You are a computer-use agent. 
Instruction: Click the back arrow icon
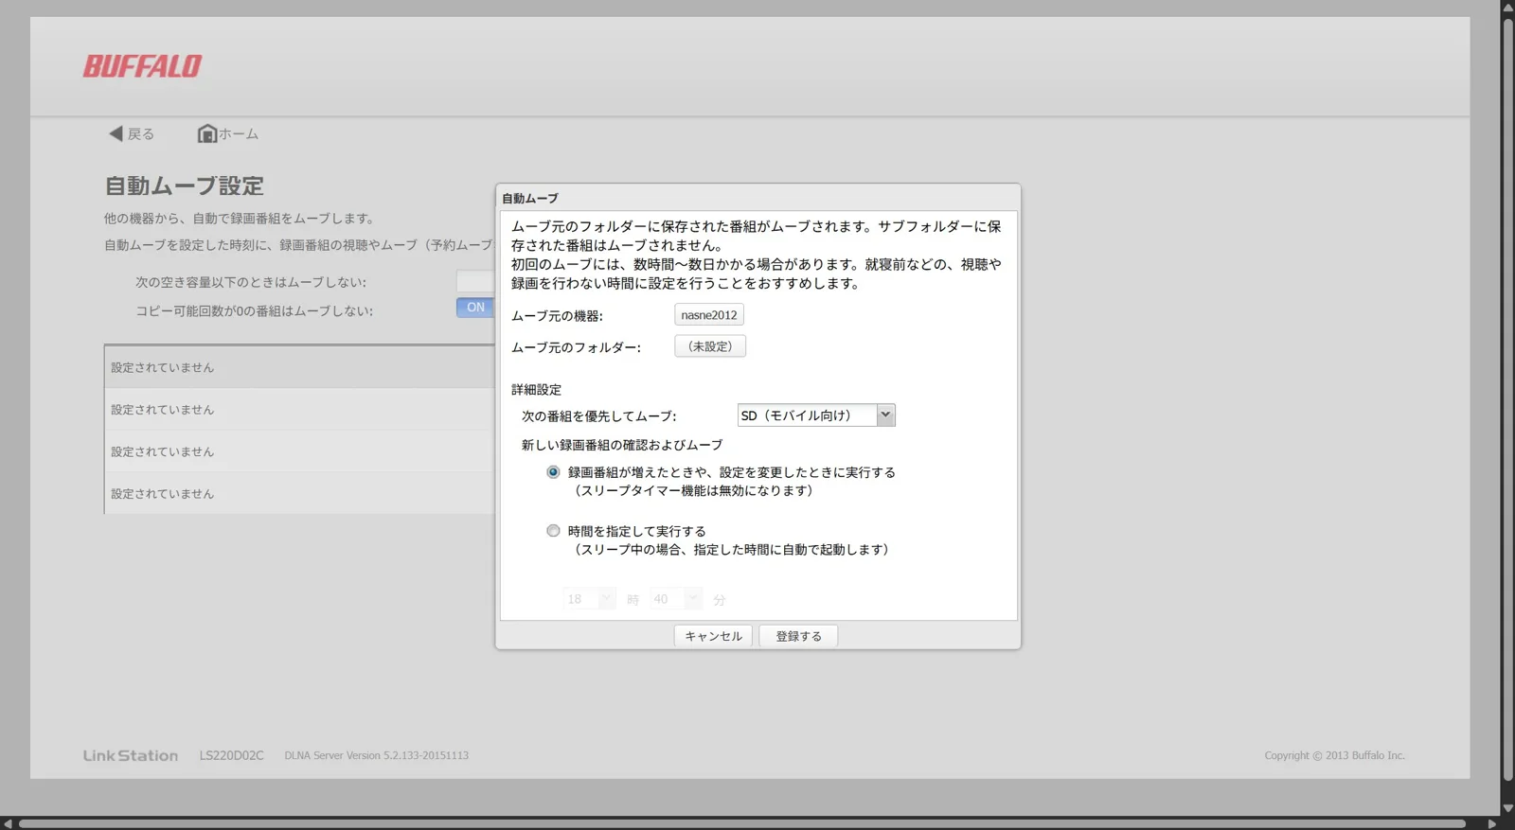(x=116, y=133)
